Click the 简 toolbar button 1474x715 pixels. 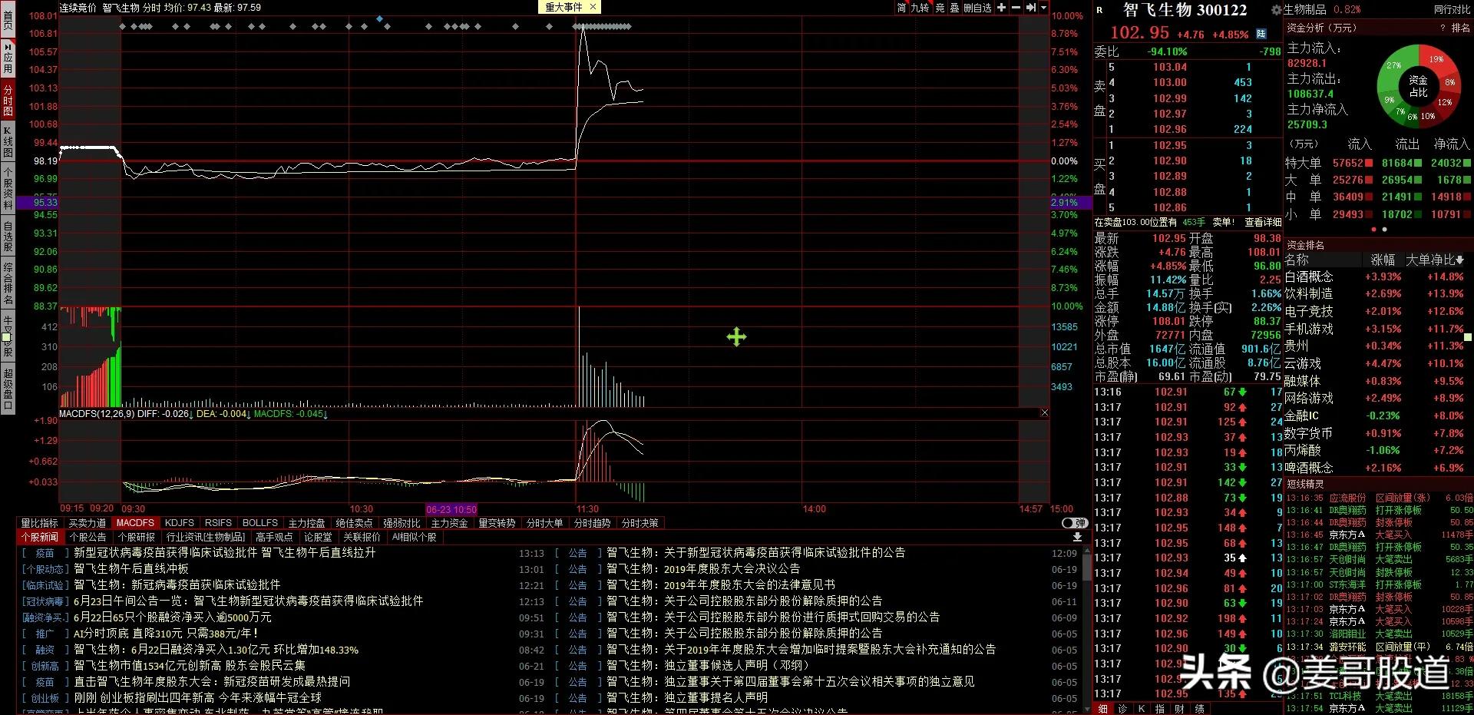point(901,8)
